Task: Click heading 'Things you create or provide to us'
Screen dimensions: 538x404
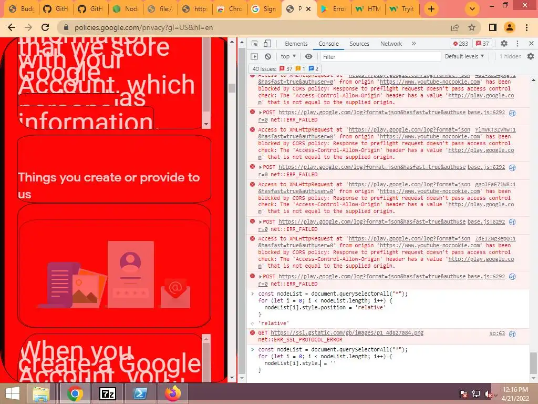Action: coord(108,186)
